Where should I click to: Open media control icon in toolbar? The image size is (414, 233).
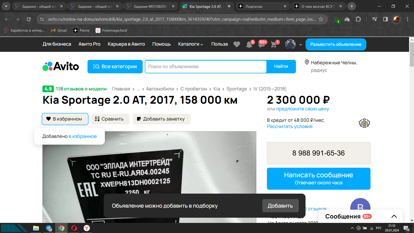pos(375,19)
